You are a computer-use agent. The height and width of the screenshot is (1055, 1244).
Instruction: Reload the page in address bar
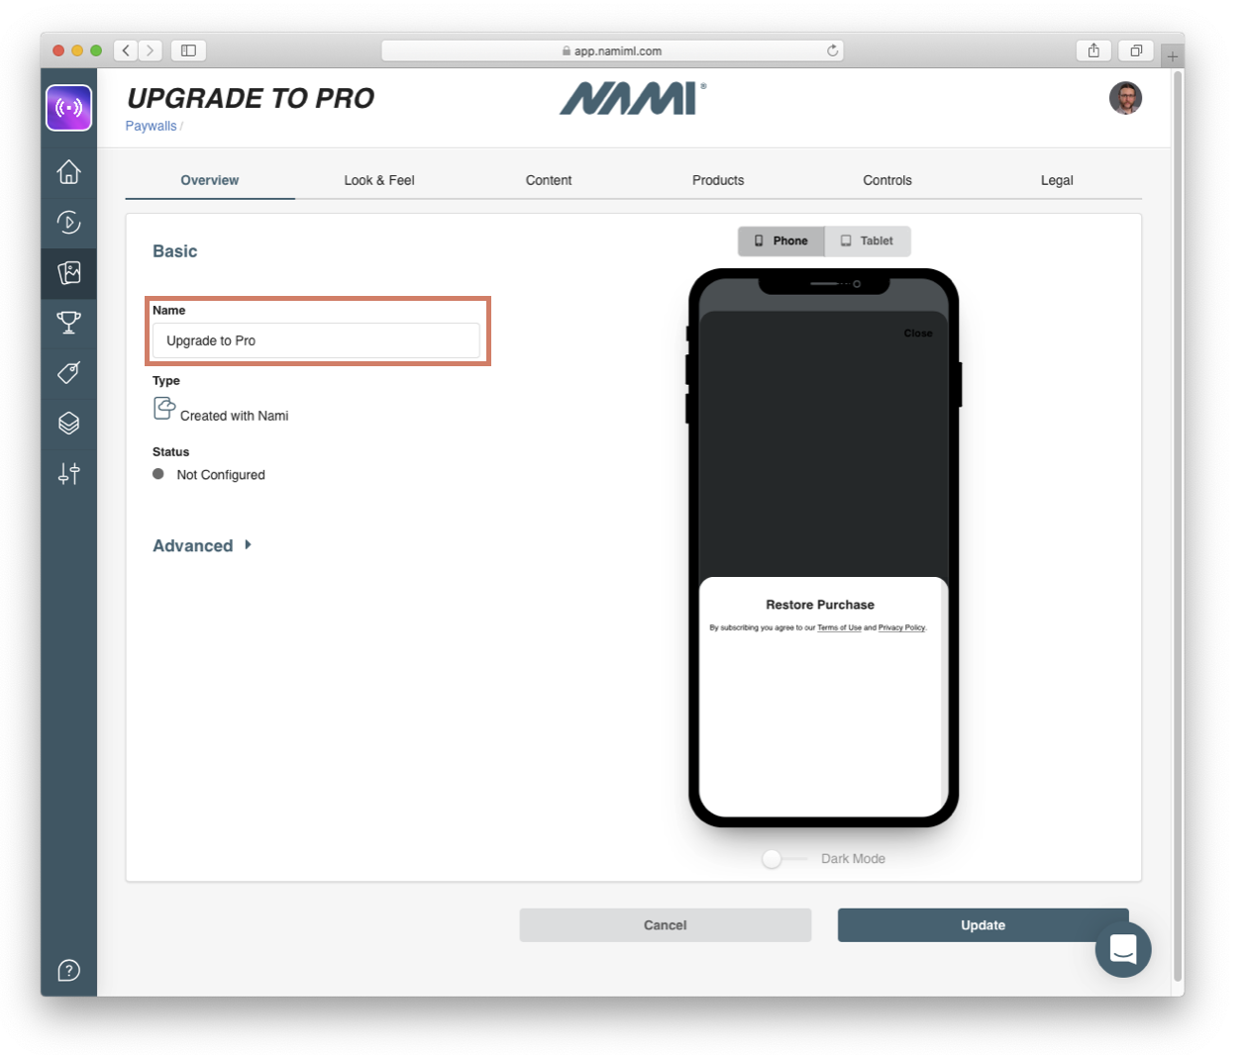833,50
